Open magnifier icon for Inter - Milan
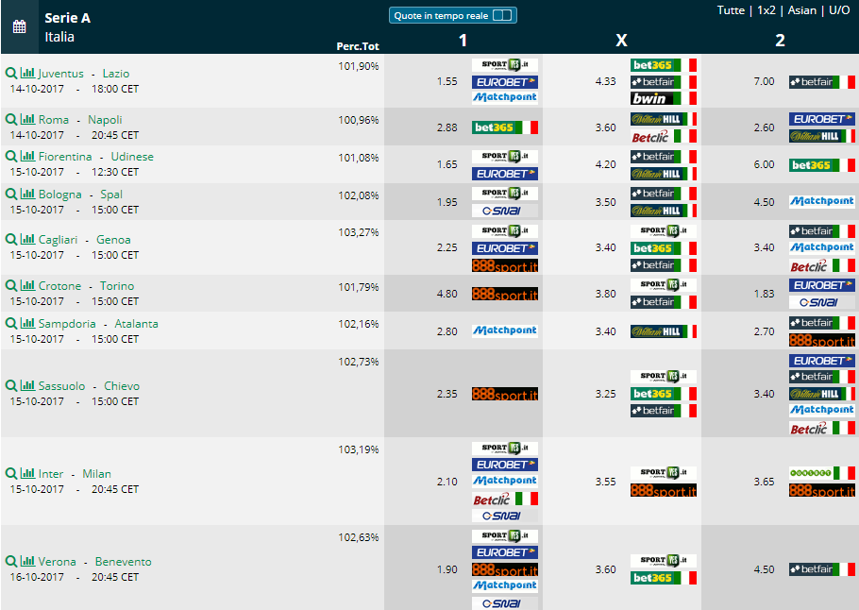Viewport: 859px width, 610px height. click(x=11, y=473)
